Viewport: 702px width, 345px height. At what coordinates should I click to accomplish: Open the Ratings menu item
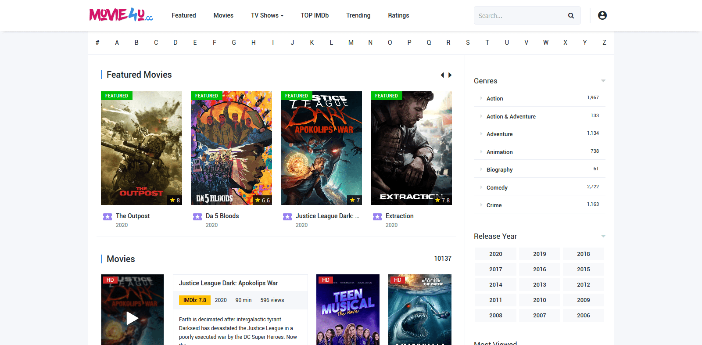click(x=398, y=15)
